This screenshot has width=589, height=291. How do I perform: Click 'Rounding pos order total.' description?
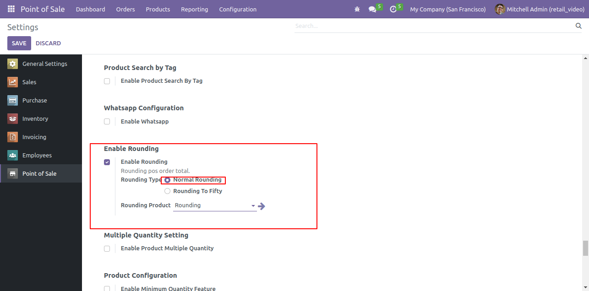click(155, 171)
